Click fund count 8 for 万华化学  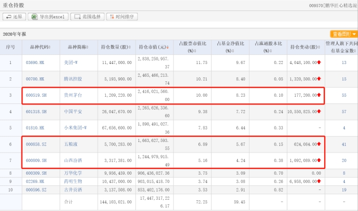344,173
